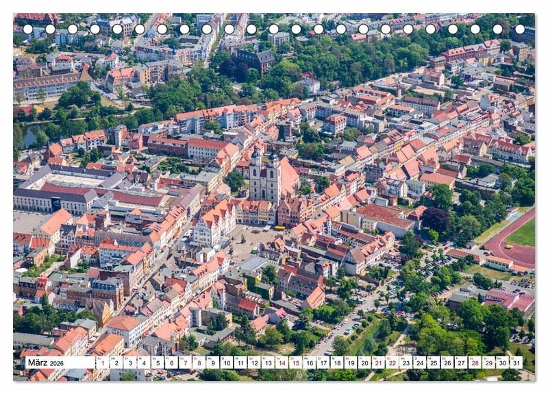Select day 13 in the calendar strip
This screenshot has height=394, width=548.
[x=268, y=362]
